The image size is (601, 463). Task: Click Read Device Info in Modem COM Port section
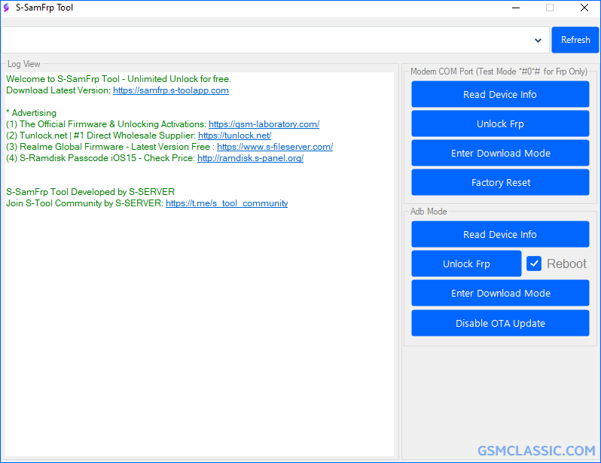coord(500,94)
